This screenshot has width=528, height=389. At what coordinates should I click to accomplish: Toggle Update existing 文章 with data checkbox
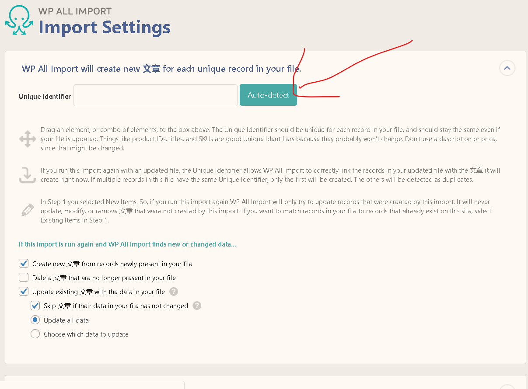click(24, 292)
